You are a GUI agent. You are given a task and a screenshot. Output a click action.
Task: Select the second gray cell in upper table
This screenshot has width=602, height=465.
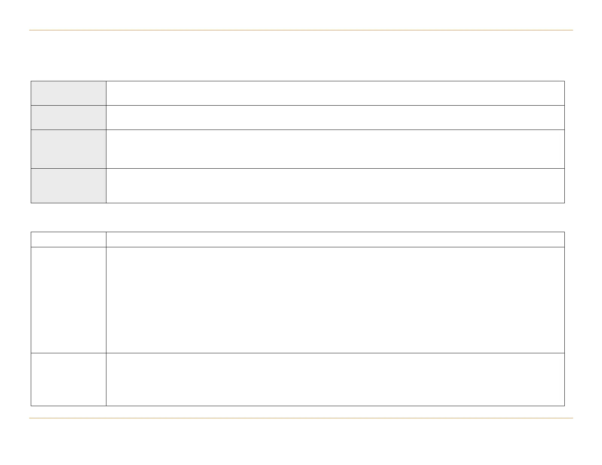pyautogui.click(x=68, y=117)
